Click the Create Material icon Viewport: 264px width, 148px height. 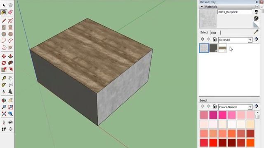[256, 18]
